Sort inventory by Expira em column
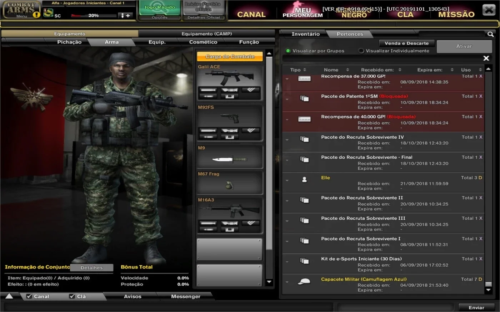 (435, 70)
